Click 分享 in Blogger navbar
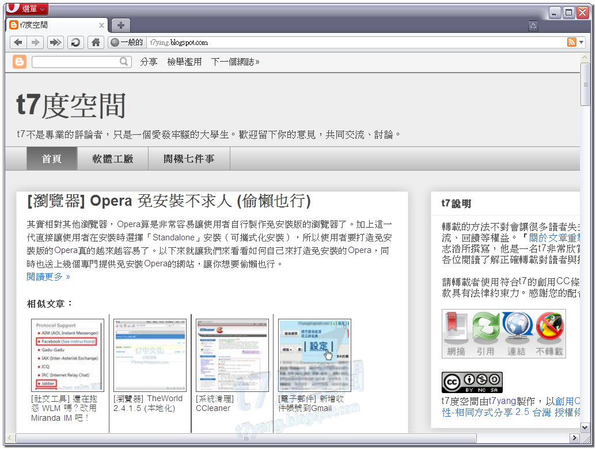The image size is (596, 449). point(149,62)
